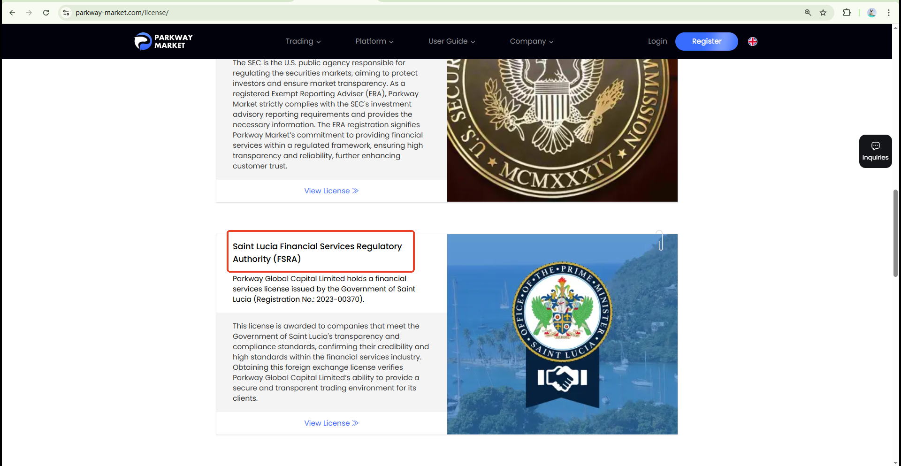Click the page vertical scrollbar thumb
Viewport: 901px width, 466px height.
click(x=895, y=233)
